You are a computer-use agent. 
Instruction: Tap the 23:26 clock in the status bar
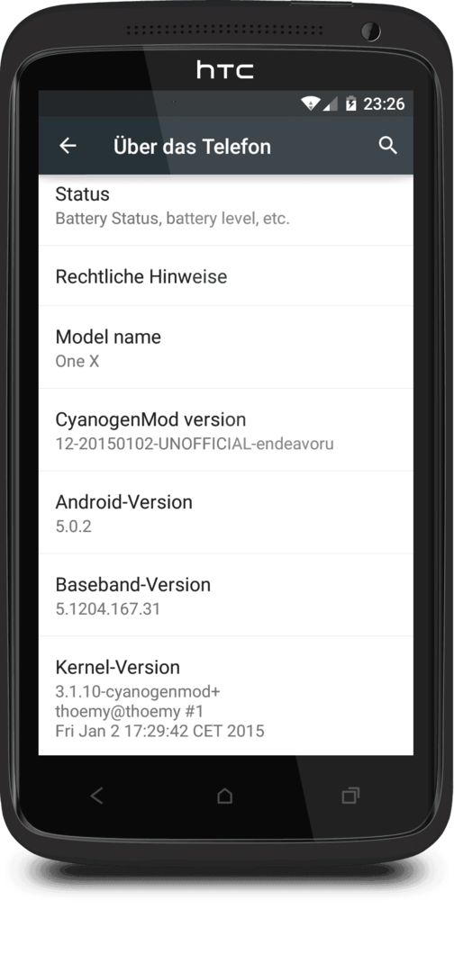384,103
